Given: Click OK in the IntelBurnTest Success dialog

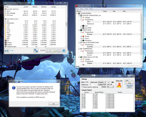Looking at the screenshot, I should click(x=54, y=104).
